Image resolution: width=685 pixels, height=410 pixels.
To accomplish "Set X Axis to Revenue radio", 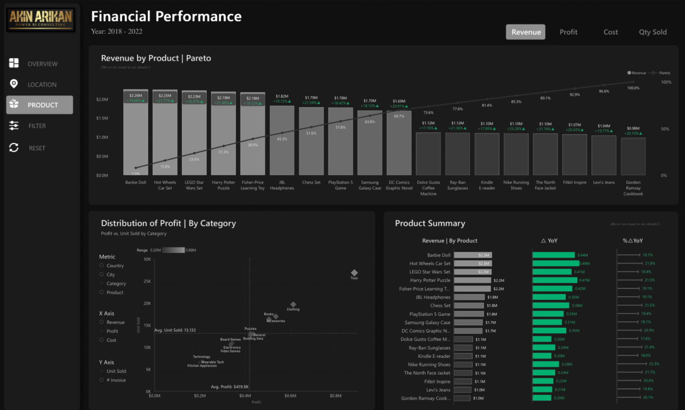I will pos(102,322).
